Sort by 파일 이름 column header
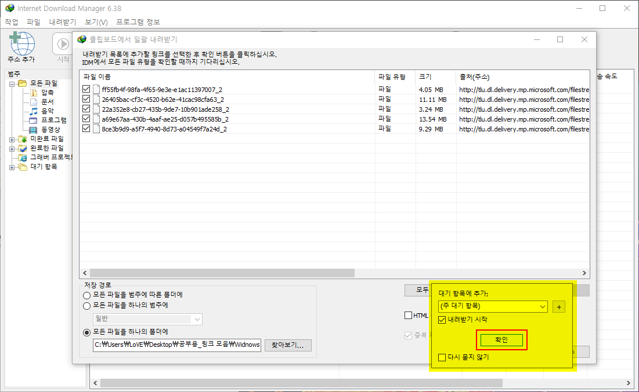Viewport: 639px width, 392px height. click(227, 77)
